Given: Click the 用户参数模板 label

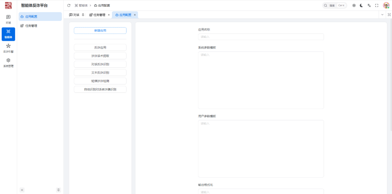Looking at the screenshot, I should tap(207, 116).
